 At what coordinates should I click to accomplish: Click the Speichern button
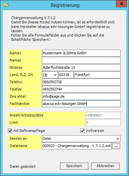coord(74,166)
